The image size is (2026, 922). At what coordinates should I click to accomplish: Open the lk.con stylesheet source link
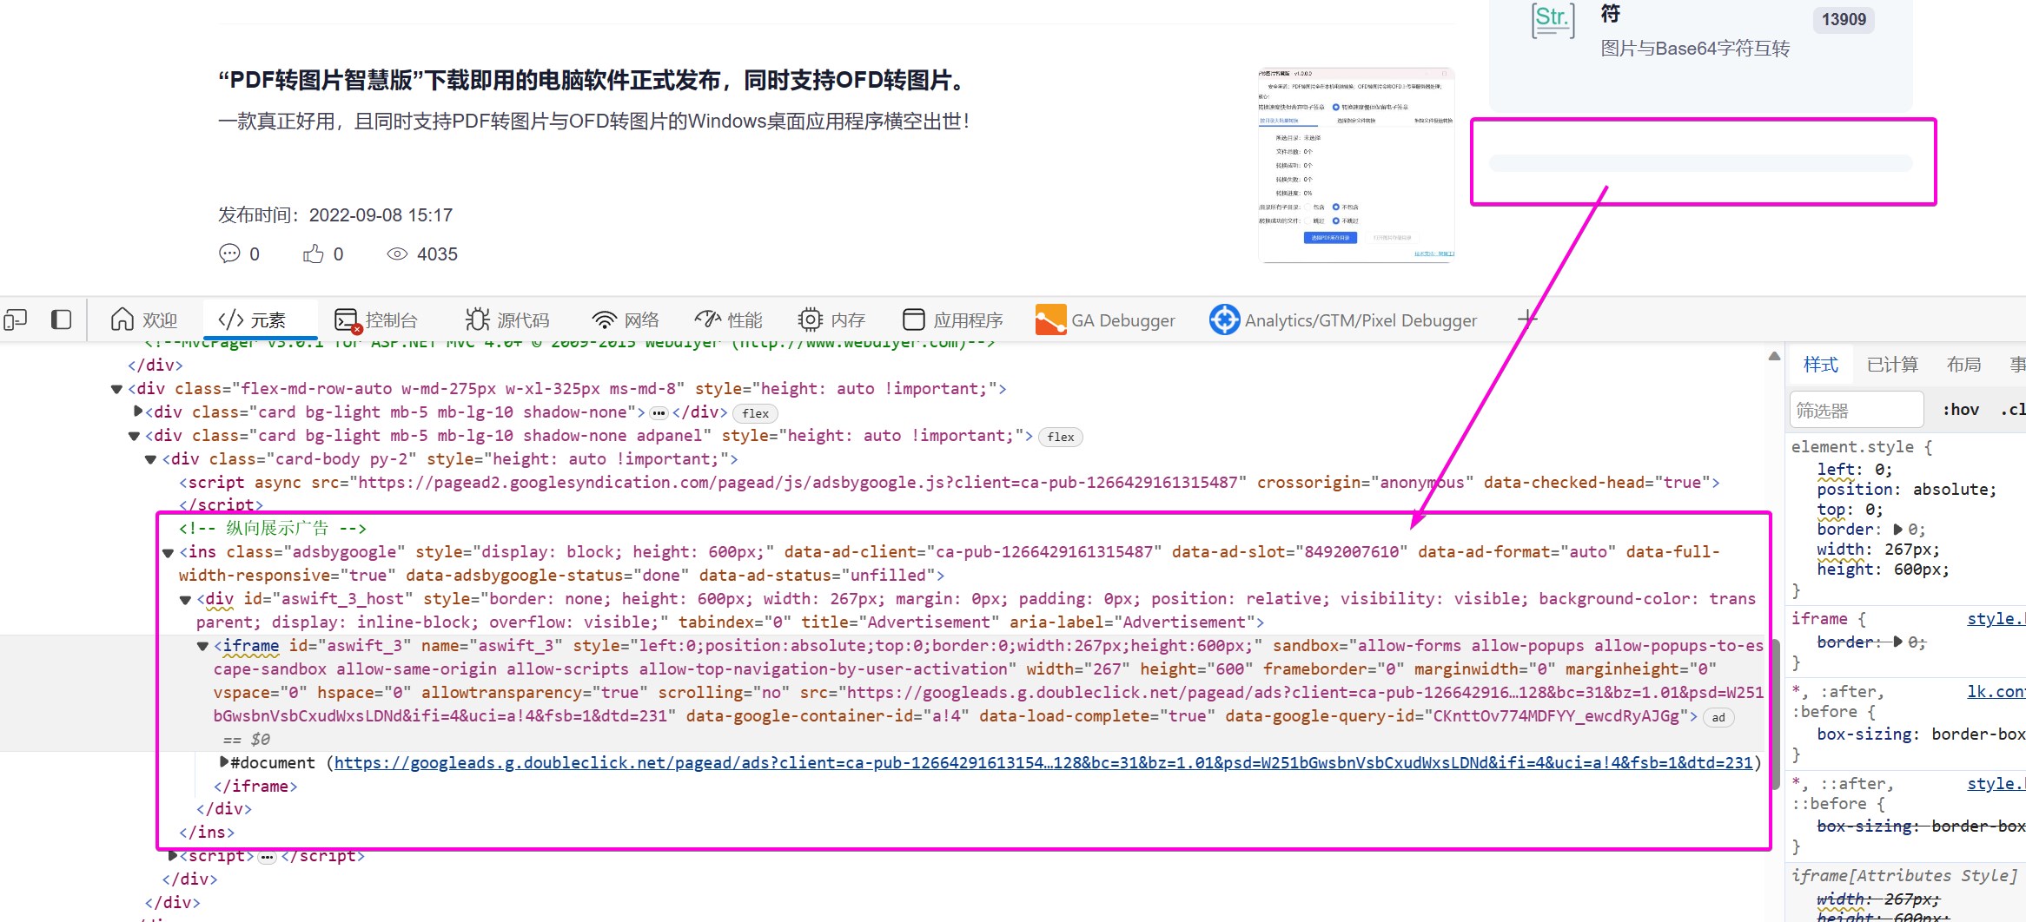point(1996,691)
